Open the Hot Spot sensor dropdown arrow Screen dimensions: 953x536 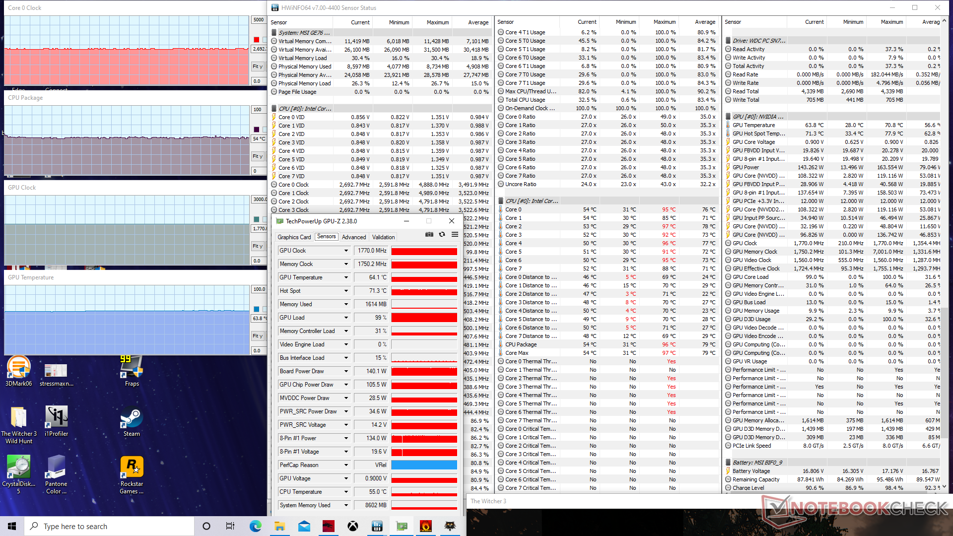click(x=346, y=291)
